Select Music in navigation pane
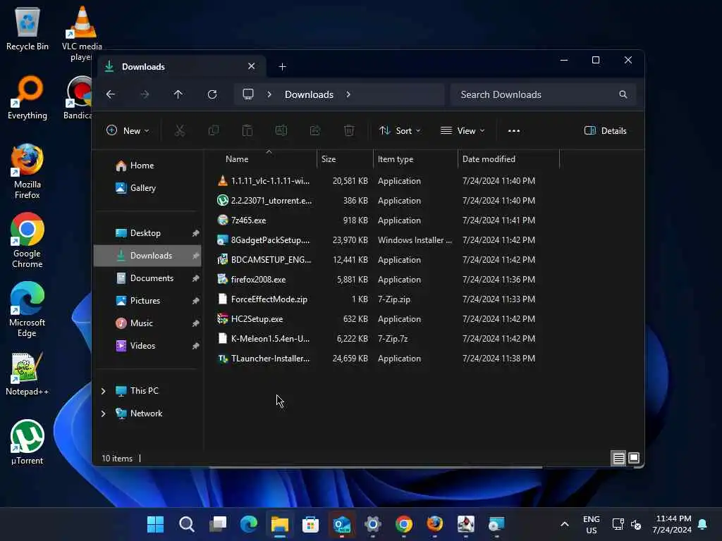Screen dimensions: 722x541 point(147,323)
